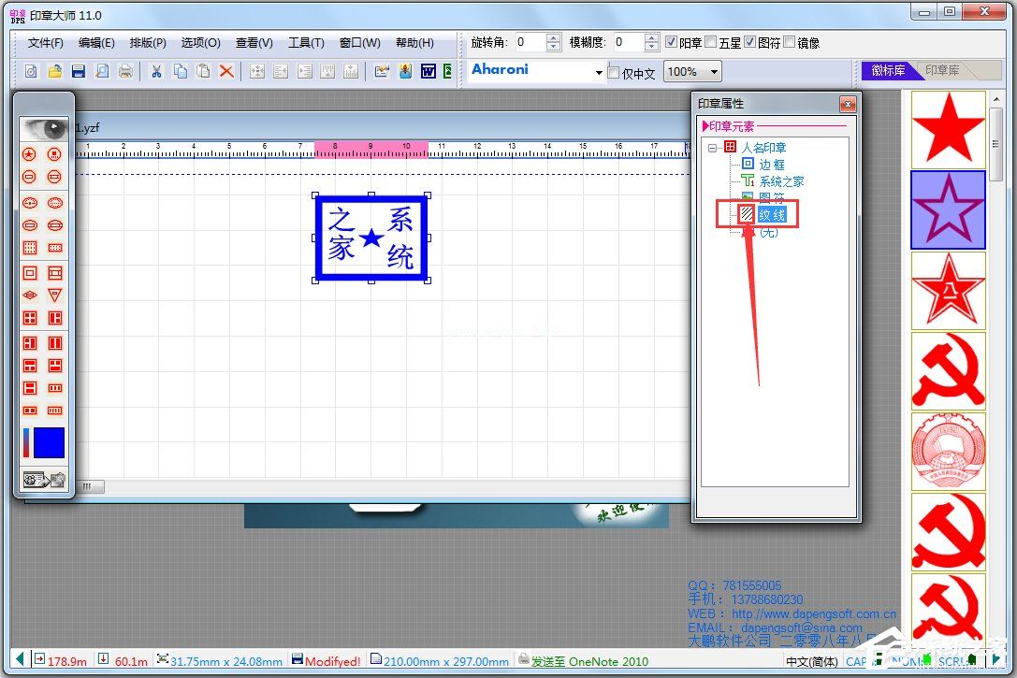The image size is (1017, 678).
Task: Select the purple outlined star thumbnail
Action: (948, 209)
